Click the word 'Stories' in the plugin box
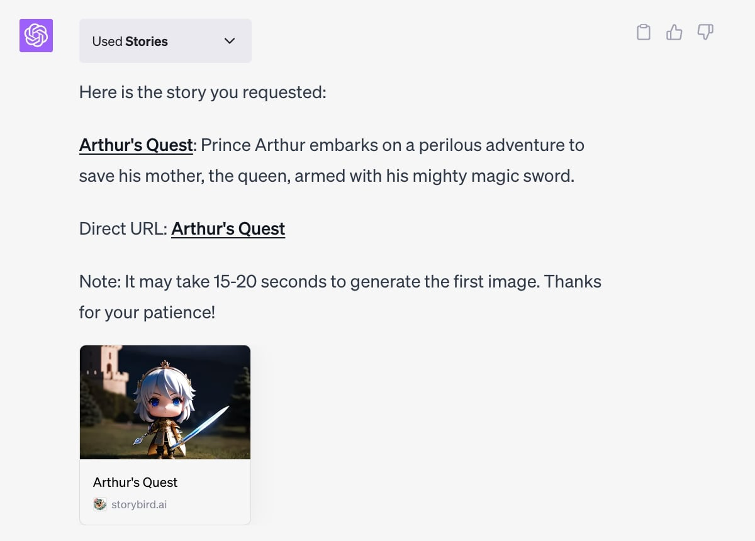755x541 pixels. [x=147, y=42]
